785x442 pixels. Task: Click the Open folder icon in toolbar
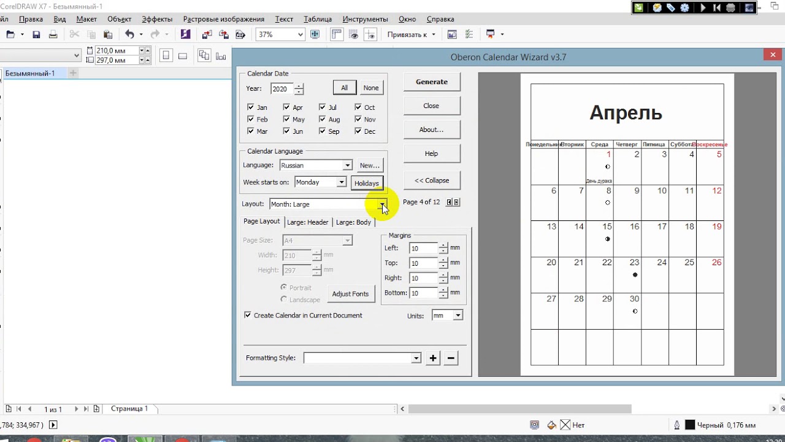[x=10, y=34]
